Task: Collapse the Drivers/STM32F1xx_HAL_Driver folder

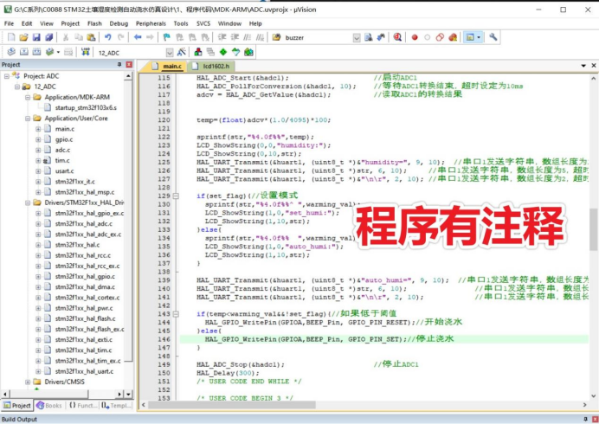Action: click(28, 202)
